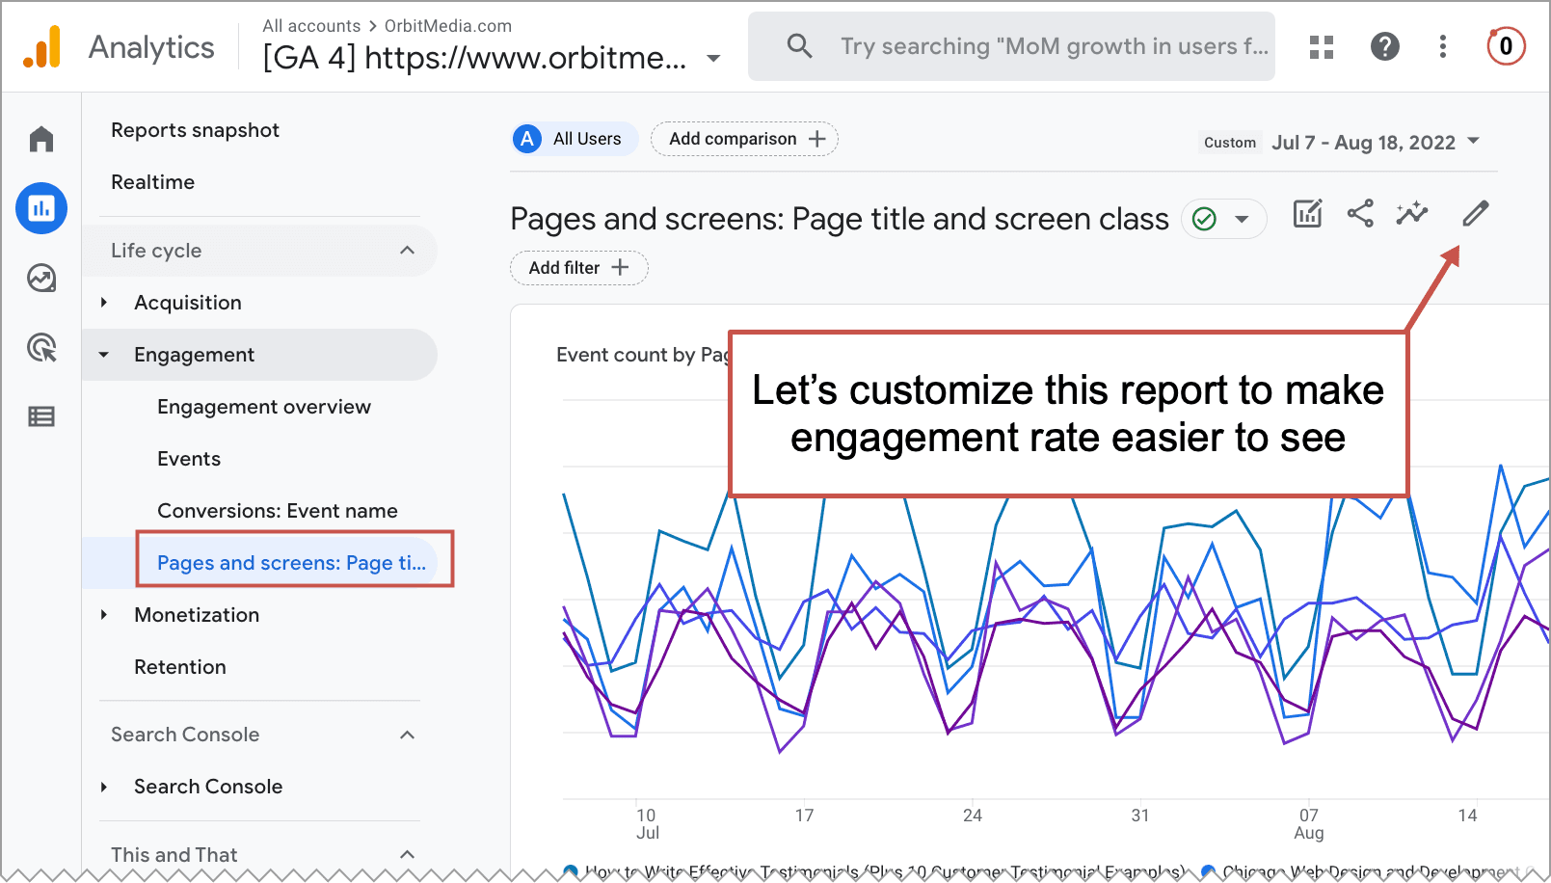Select the Monetization menu item
Viewport: 1551px width, 883px height.
tap(197, 615)
